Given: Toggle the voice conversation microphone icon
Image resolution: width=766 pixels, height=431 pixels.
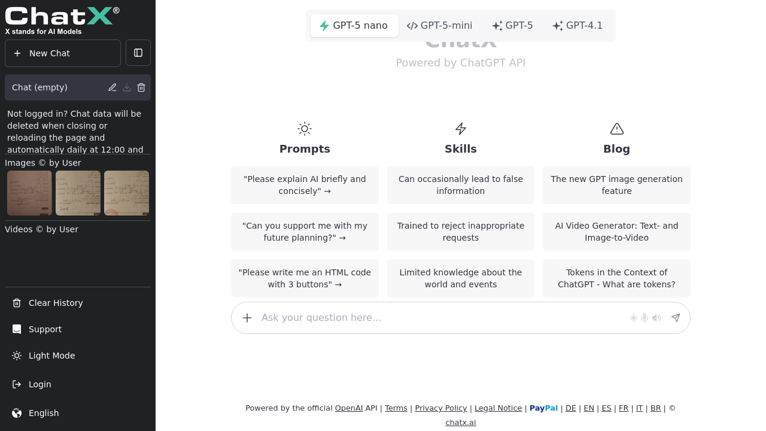Looking at the screenshot, I should click(x=634, y=318).
